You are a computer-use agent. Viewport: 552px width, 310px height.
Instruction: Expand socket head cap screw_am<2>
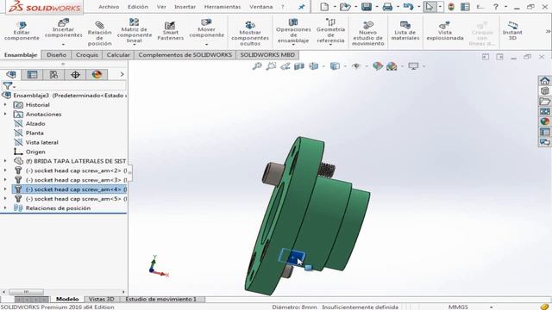[5, 170]
